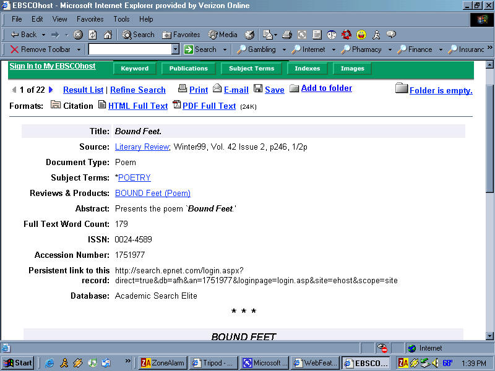The width and height of the screenshot is (495, 371).
Task: Click the Save link
Action: (x=274, y=90)
